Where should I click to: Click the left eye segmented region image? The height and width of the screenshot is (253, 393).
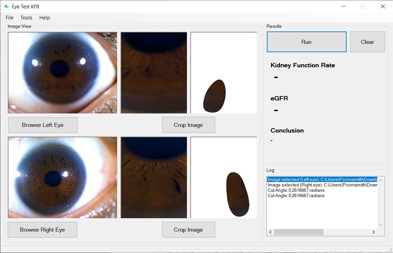pos(224,73)
